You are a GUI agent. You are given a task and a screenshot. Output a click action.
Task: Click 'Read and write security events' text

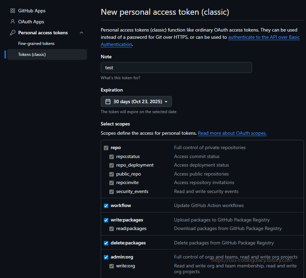click(x=206, y=191)
